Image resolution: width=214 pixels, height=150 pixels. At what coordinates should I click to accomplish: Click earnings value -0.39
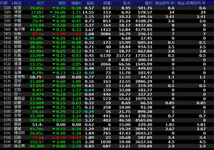tap(88, 38)
